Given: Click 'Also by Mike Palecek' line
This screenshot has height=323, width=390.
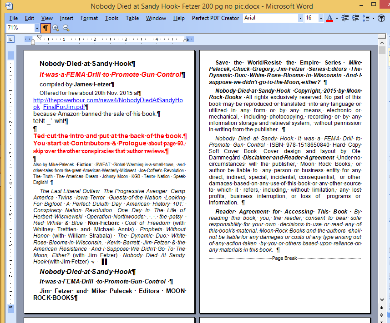Looking at the screenshot, I should (x=54, y=164).
